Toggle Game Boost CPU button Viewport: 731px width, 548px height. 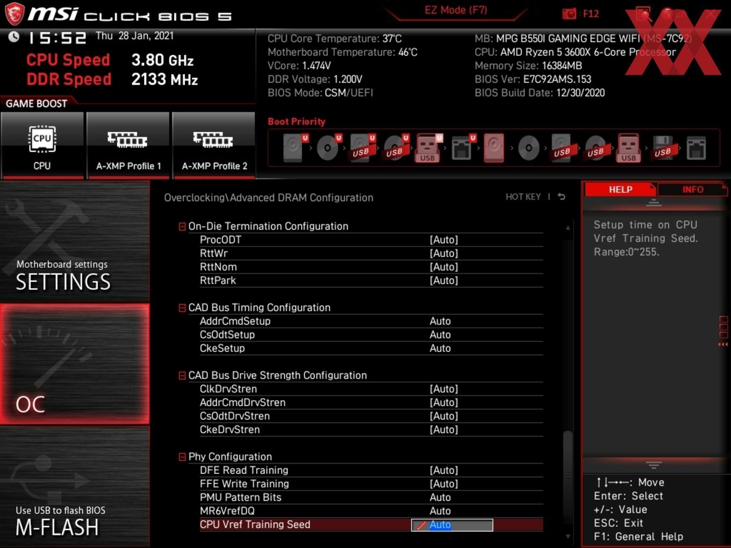click(x=42, y=145)
